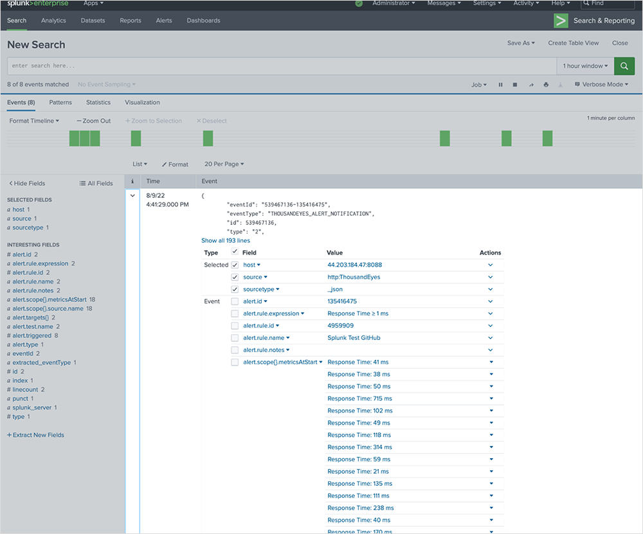The width and height of the screenshot is (643, 534).
Task: Pause the running search job
Action: tap(500, 85)
